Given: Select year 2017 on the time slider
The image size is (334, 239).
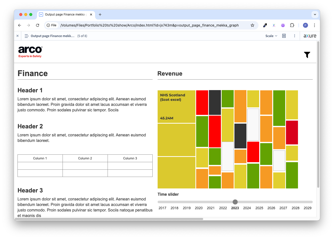Looking at the screenshot, I should (x=162, y=208).
